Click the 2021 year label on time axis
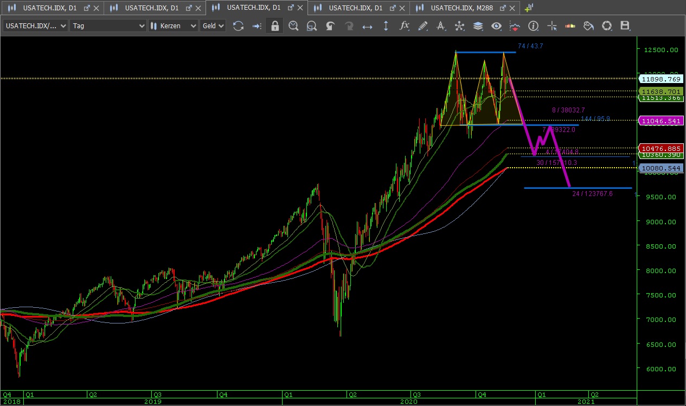 [586, 402]
